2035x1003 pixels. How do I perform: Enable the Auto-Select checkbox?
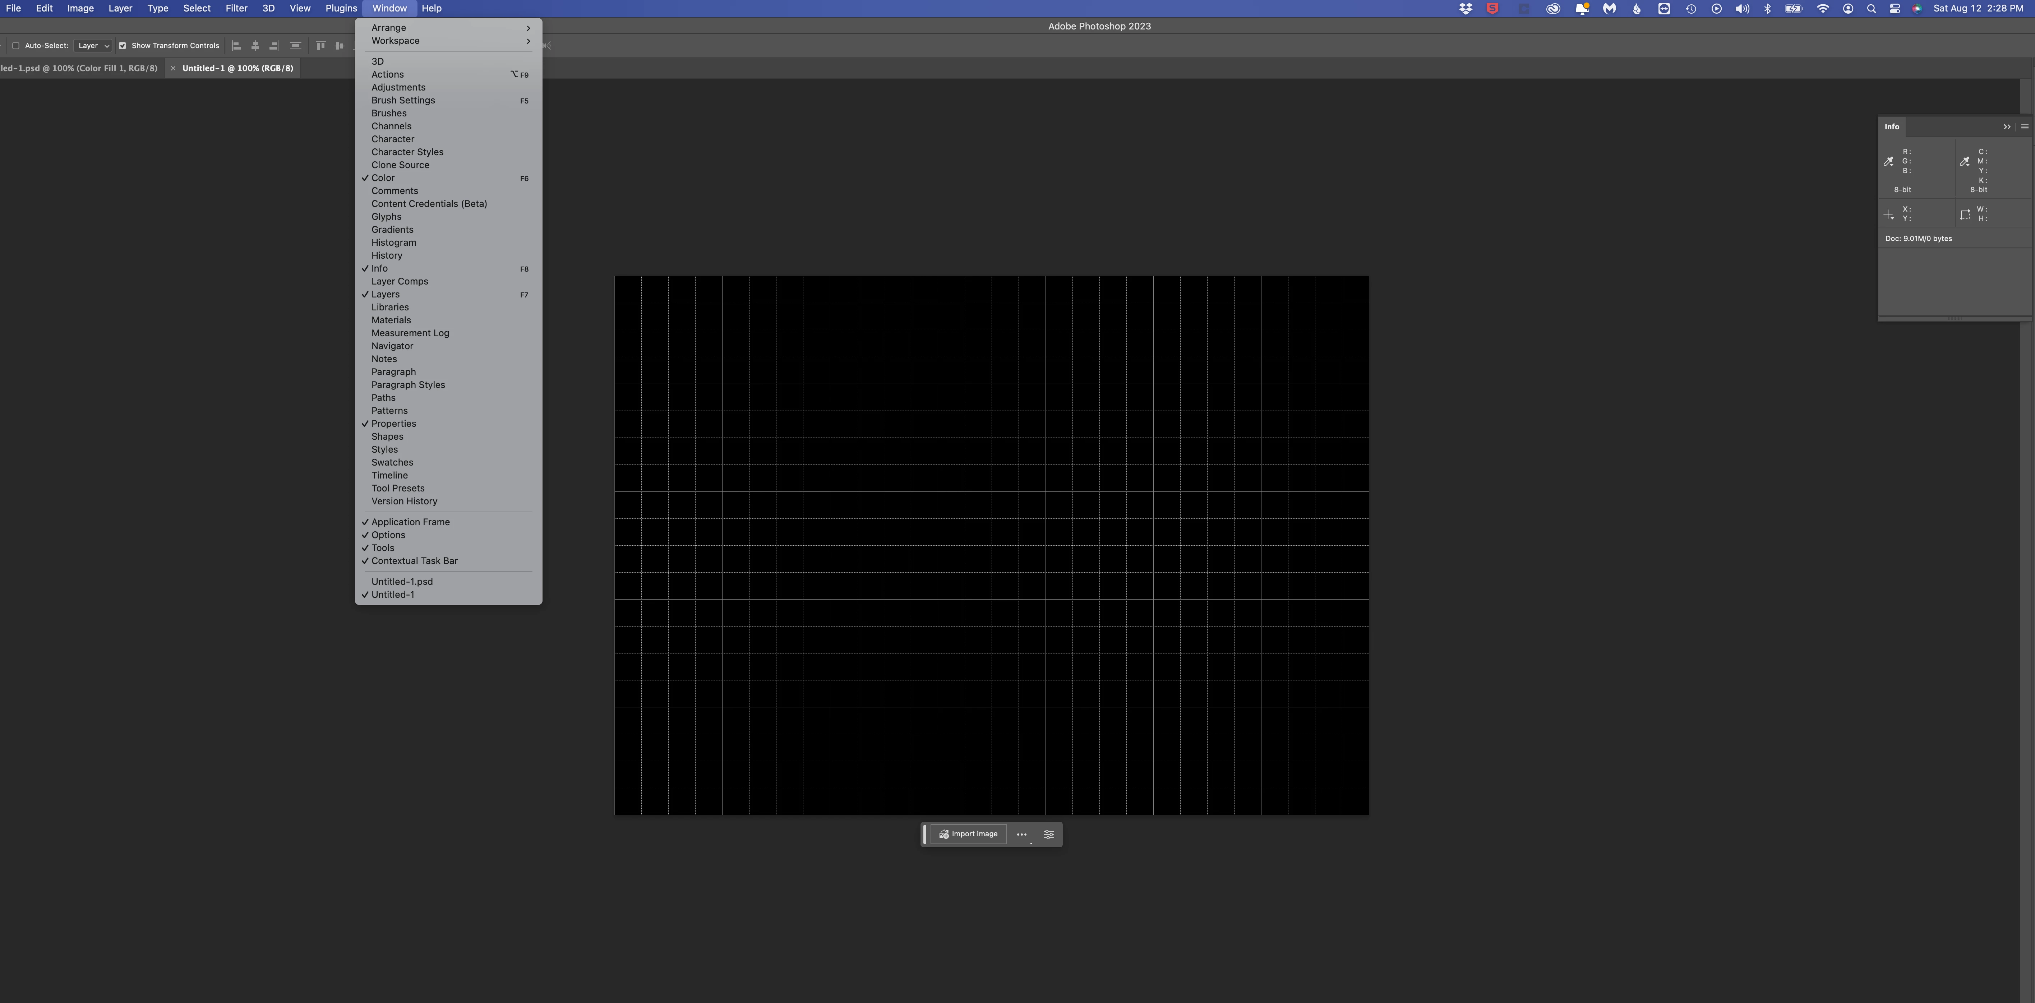tap(16, 46)
